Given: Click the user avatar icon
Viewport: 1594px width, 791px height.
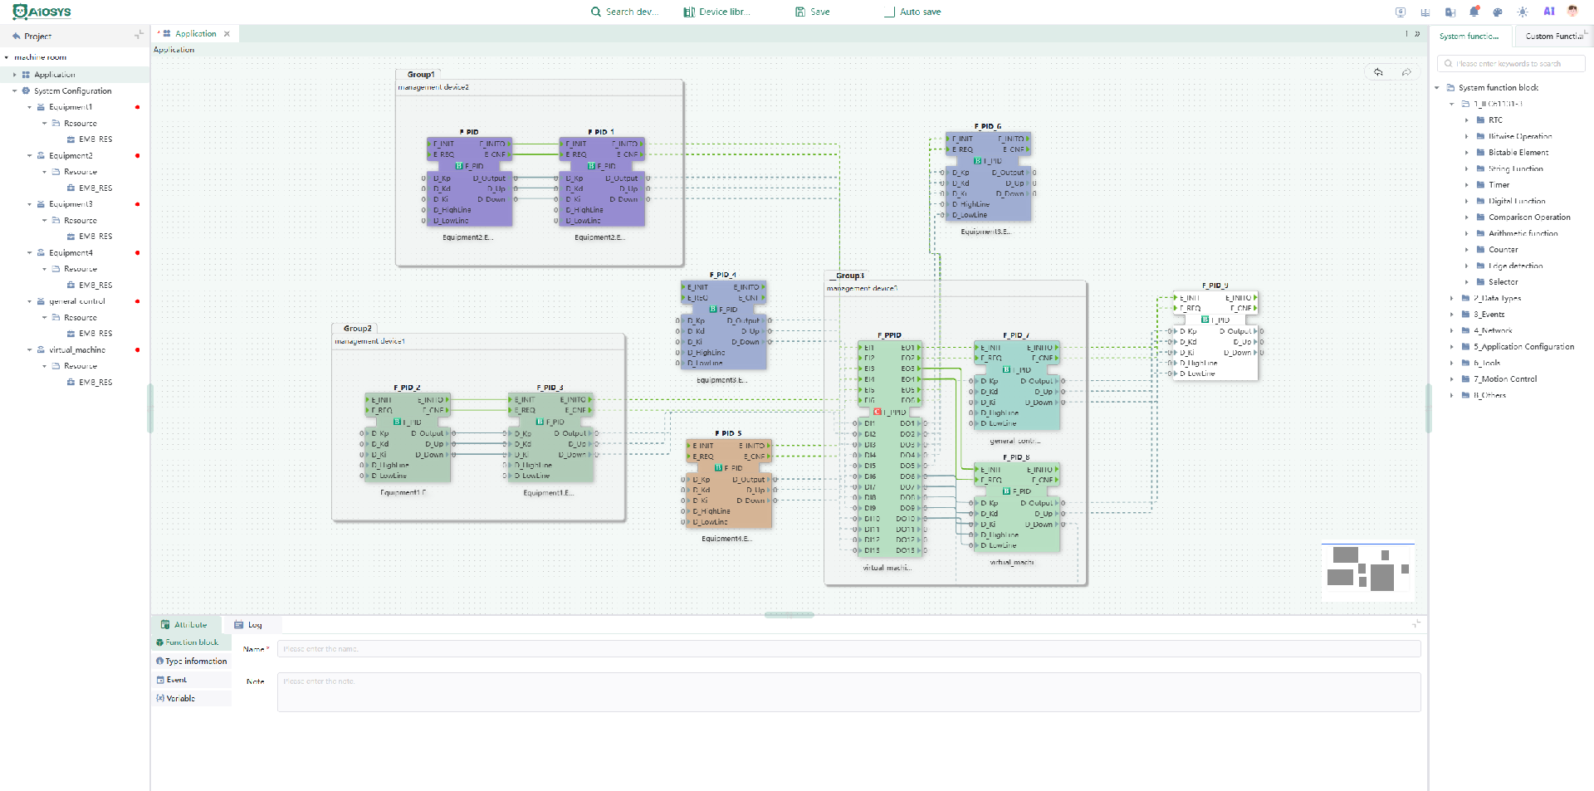Looking at the screenshot, I should pos(1572,12).
